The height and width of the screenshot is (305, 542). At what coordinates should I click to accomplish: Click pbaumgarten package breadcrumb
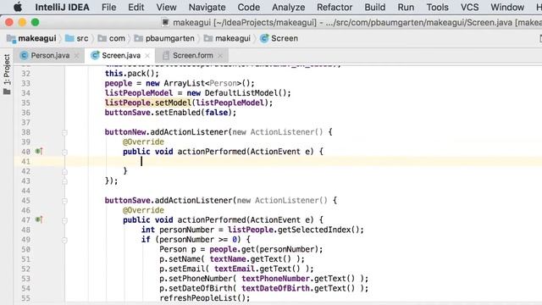164,38
